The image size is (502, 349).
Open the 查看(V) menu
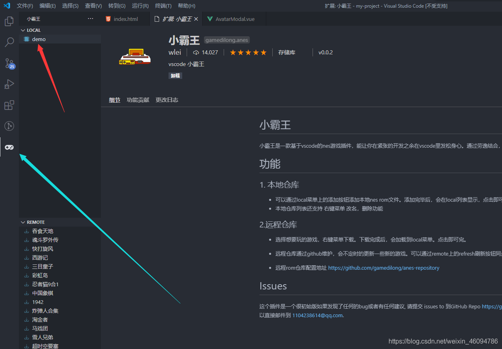point(93,6)
